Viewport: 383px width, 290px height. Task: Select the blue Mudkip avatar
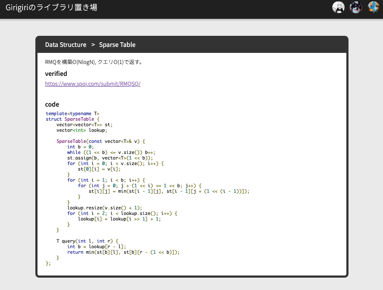[374, 7]
